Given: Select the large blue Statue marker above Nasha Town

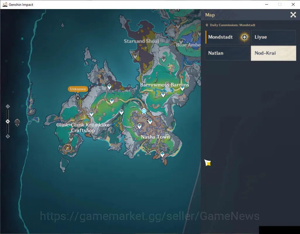Looking at the screenshot, I should point(144,111).
